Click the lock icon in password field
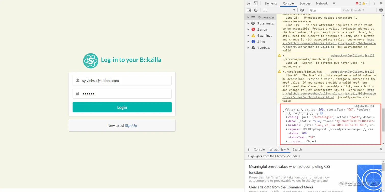The image size is (385, 192). 78,94
